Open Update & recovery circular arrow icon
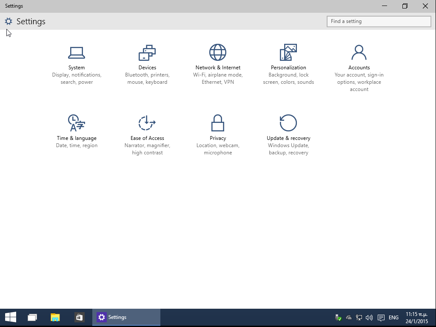The width and height of the screenshot is (436, 327). pyautogui.click(x=288, y=122)
